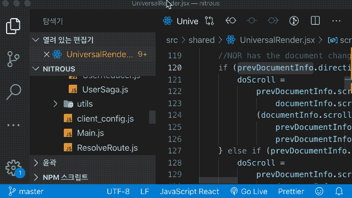Open the Source Control view
Screen dimensions: 352x198
pyautogui.click(x=13, y=59)
